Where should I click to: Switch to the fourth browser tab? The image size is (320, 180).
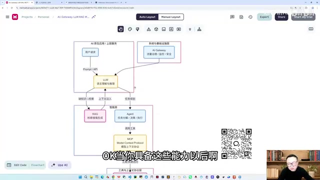click(x=108, y=2)
